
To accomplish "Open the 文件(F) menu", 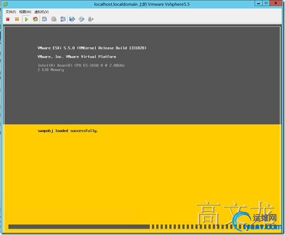I will 11,12.
